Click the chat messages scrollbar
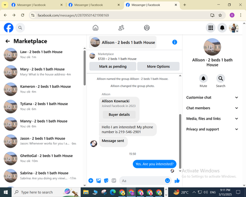 pos(180,141)
